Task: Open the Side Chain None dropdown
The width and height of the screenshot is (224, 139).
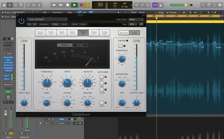Action: [136, 19]
